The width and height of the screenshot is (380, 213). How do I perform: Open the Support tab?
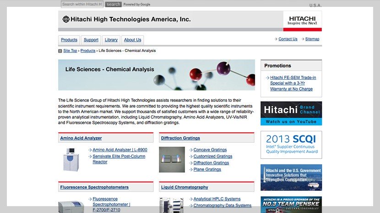(91, 40)
